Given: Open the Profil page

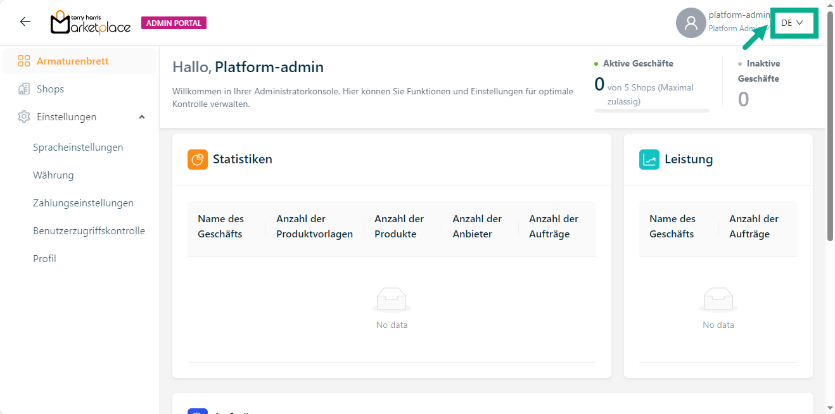Looking at the screenshot, I should point(44,259).
